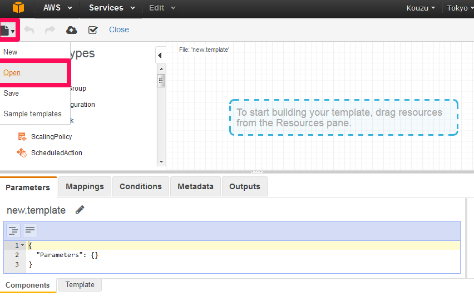Click the validate template checkmark icon
The image size is (474, 296).
93,30
